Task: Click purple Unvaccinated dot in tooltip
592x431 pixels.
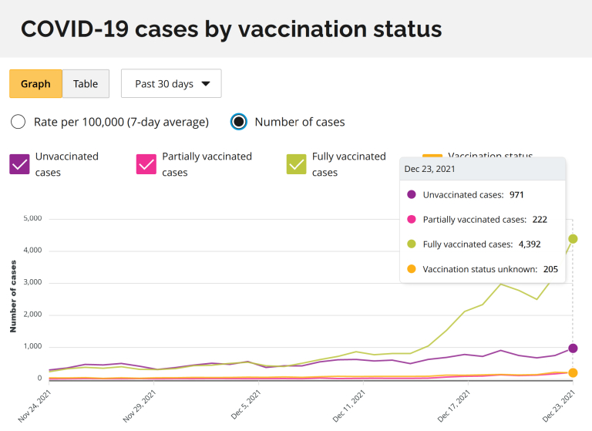Action: pos(411,195)
